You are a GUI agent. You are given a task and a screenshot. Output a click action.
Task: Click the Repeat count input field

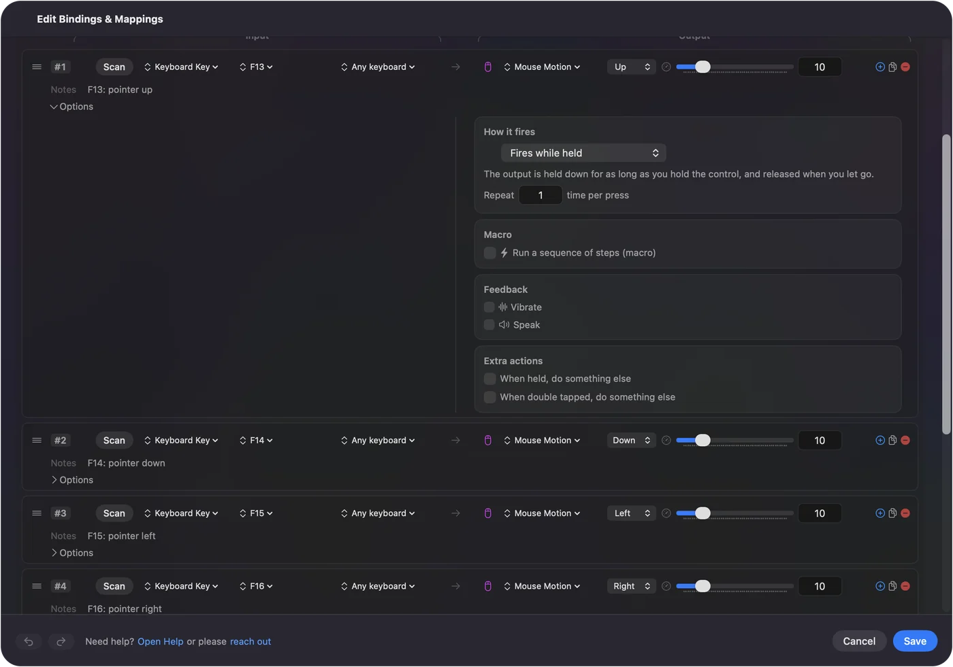540,195
